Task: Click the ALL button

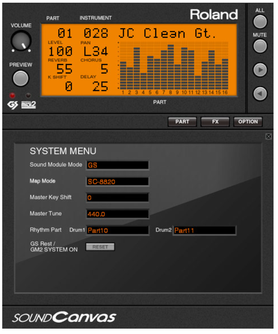Action: click(260, 22)
